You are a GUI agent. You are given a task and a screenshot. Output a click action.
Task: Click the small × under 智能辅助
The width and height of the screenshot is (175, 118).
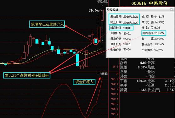point(103,5)
